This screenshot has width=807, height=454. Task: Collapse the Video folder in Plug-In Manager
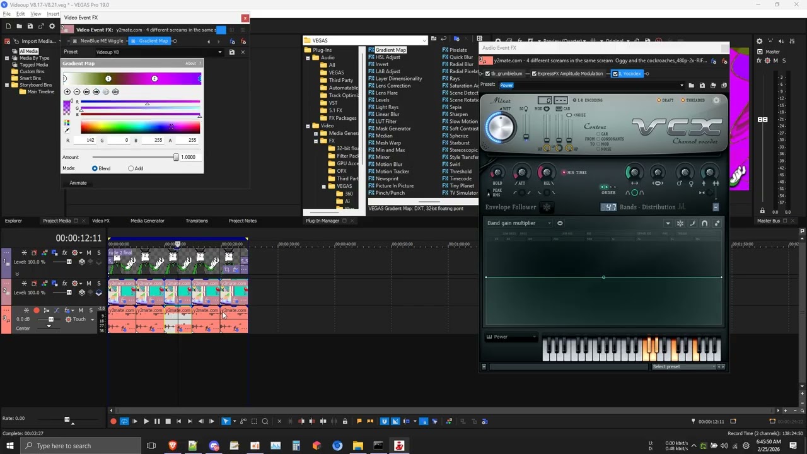click(x=308, y=126)
